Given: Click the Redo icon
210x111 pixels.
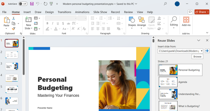Looking at the screenshot, I should point(46,4).
